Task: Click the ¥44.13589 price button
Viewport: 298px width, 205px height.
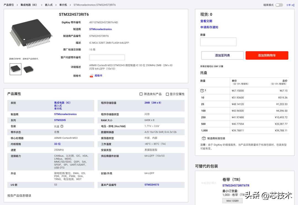Action: coord(232,201)
